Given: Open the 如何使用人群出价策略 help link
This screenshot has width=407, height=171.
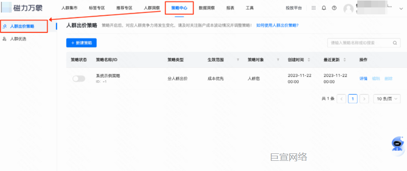Looking at the screenshot, I should [277, 25].
